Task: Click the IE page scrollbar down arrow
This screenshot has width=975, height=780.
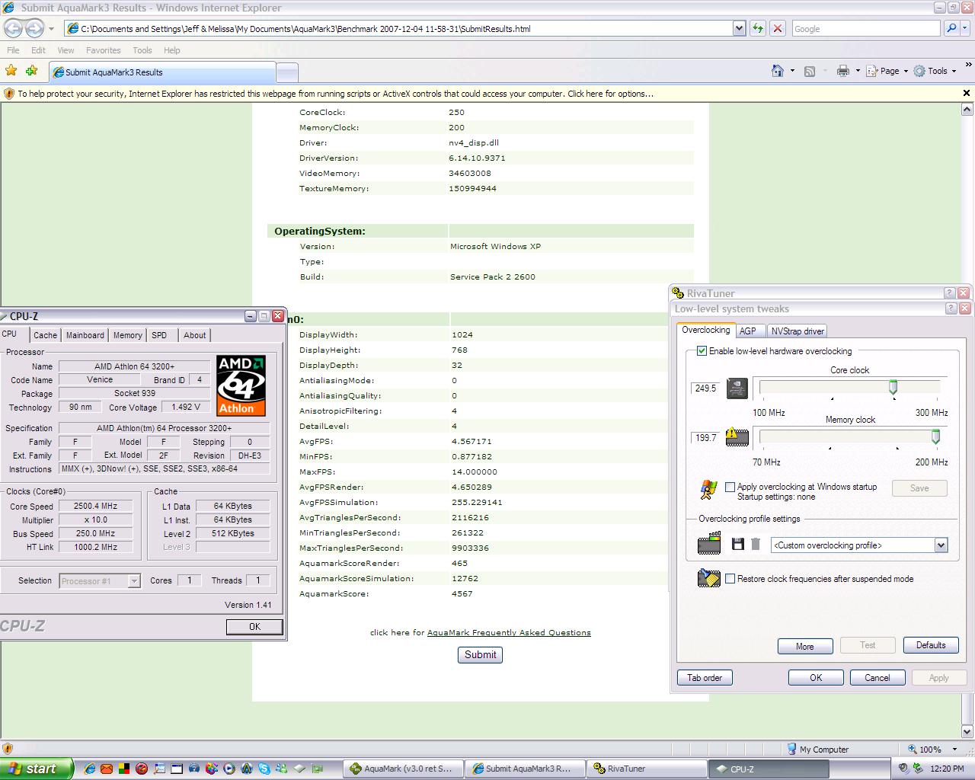Action: (x=967, y=731)
